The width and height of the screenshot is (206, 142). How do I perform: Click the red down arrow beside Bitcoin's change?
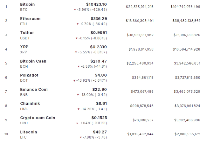pos(75,10)
